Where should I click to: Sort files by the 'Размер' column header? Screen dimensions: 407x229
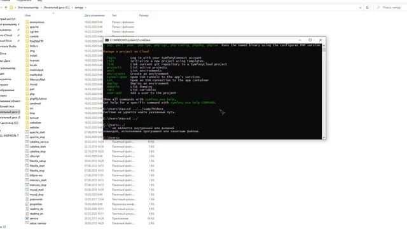point(144,15)
